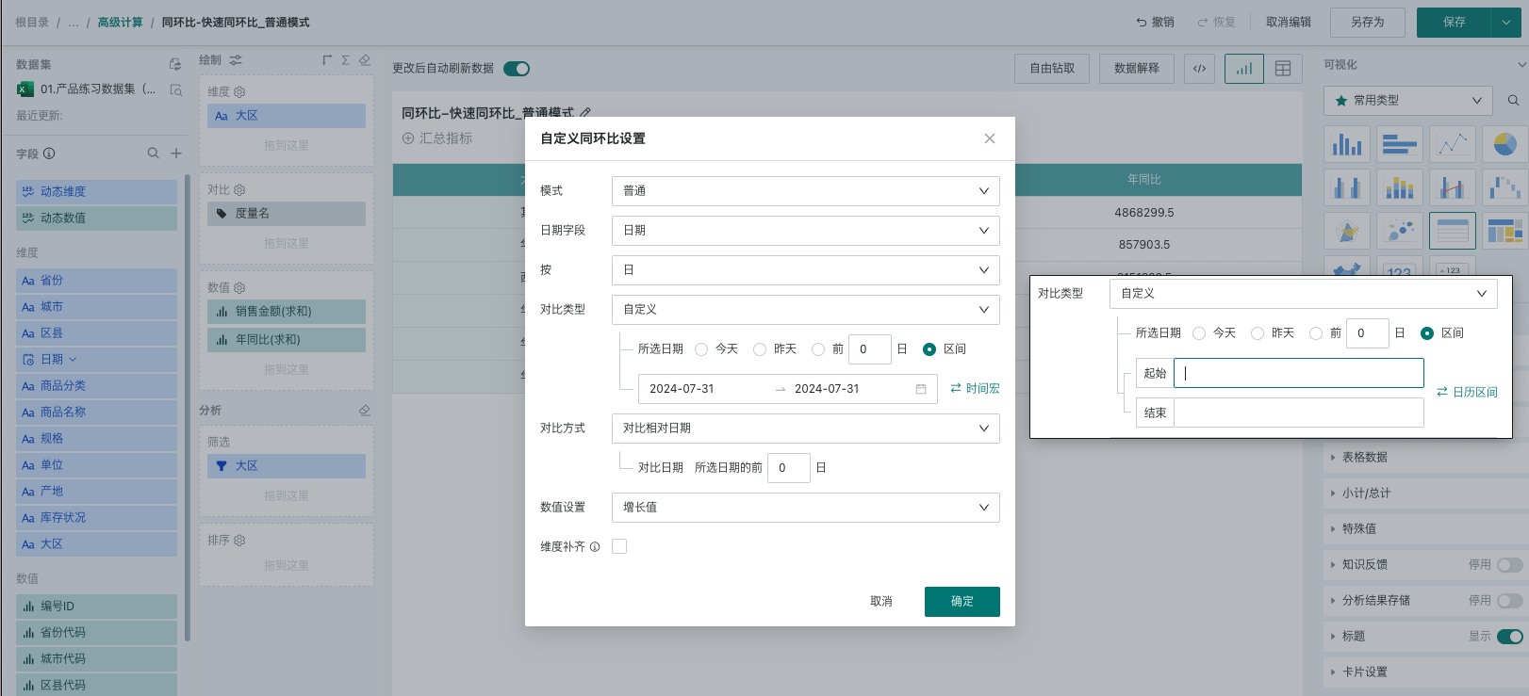Open the date range calendar icon
The width and height of the screenshot is (1529, 696).
click(x=921, y=389)
